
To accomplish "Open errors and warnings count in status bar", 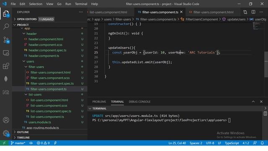I will click(43, 143).
